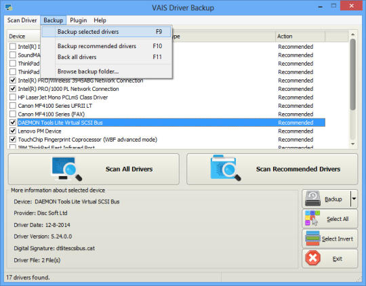
Task: Select the HP LaserJet Mono PCLmS row text
Action: [x=63, y=97]
